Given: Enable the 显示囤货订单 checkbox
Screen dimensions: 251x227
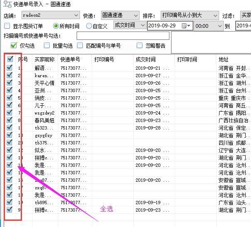Looking at the screenshot, I should coord(7,26).
